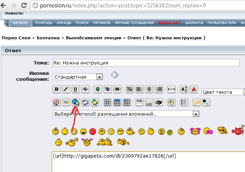Click the 'ВИДЕО ЧАТ' link
245x172 pixels.
click(x=169, y=23)
